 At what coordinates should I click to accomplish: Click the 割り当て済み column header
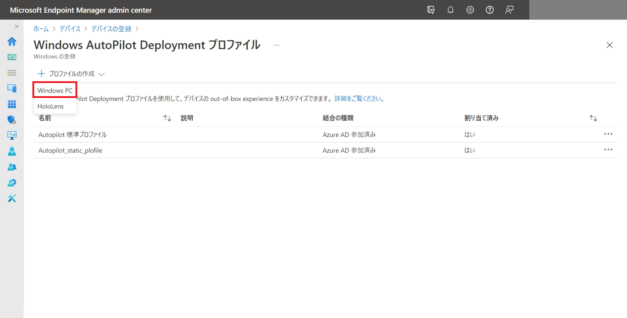click(482, 118)
